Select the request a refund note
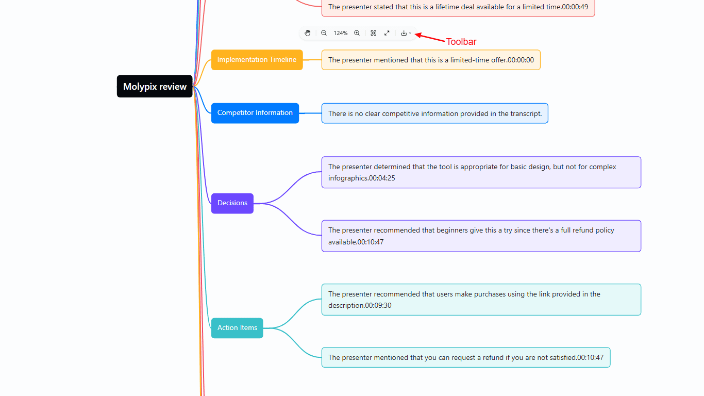The image size is (704, 396). 465,357
